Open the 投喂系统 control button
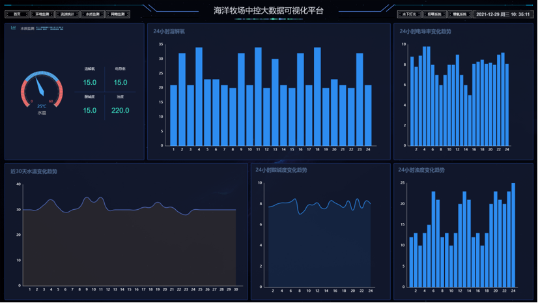Viewport: 538px width, 303px height. point(434,14)
